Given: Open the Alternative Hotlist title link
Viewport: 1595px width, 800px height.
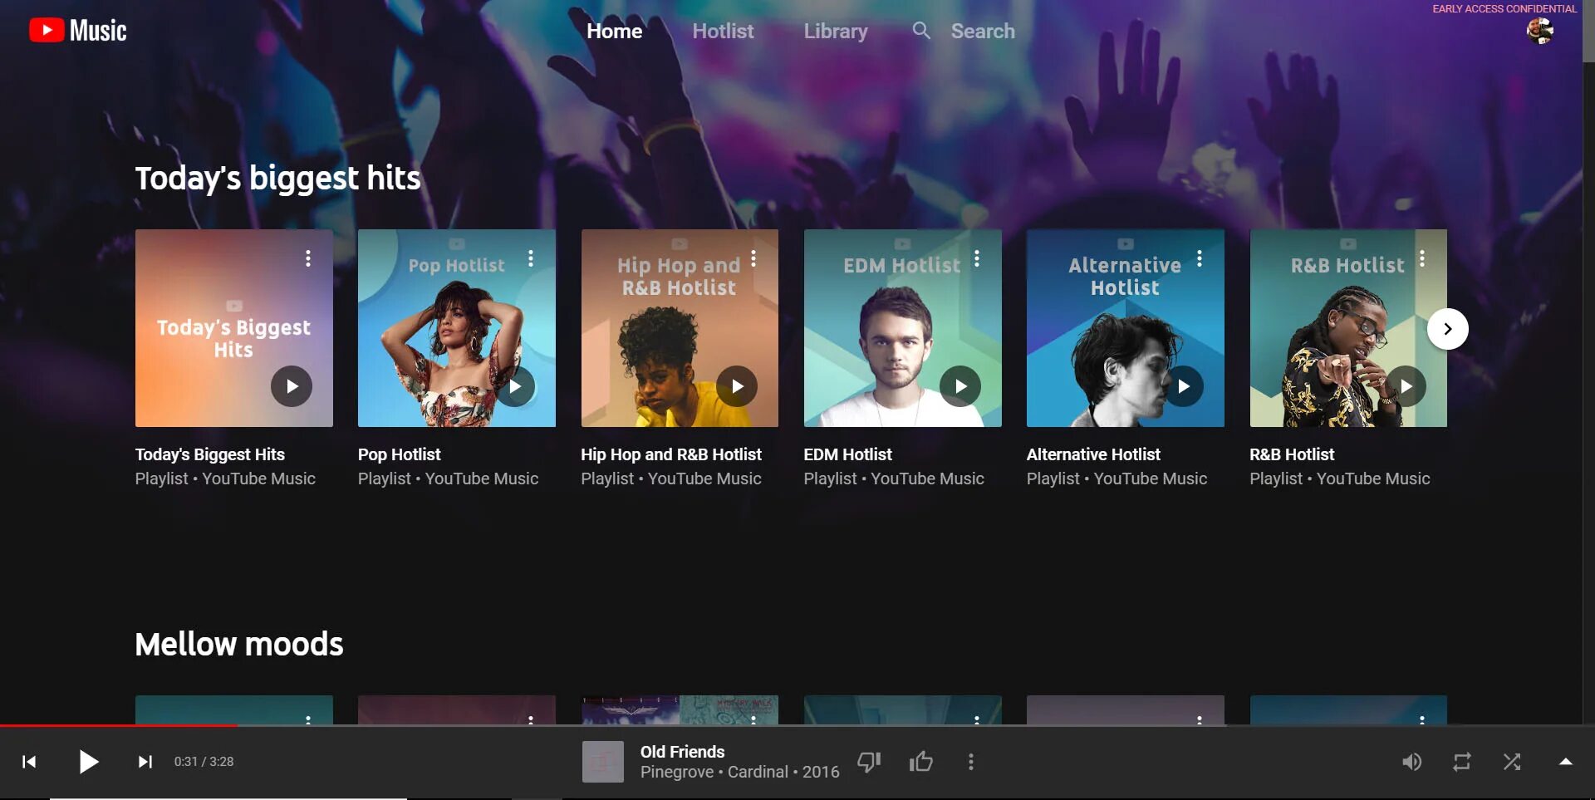Looking at the screenshot, I should (1093, 454).
